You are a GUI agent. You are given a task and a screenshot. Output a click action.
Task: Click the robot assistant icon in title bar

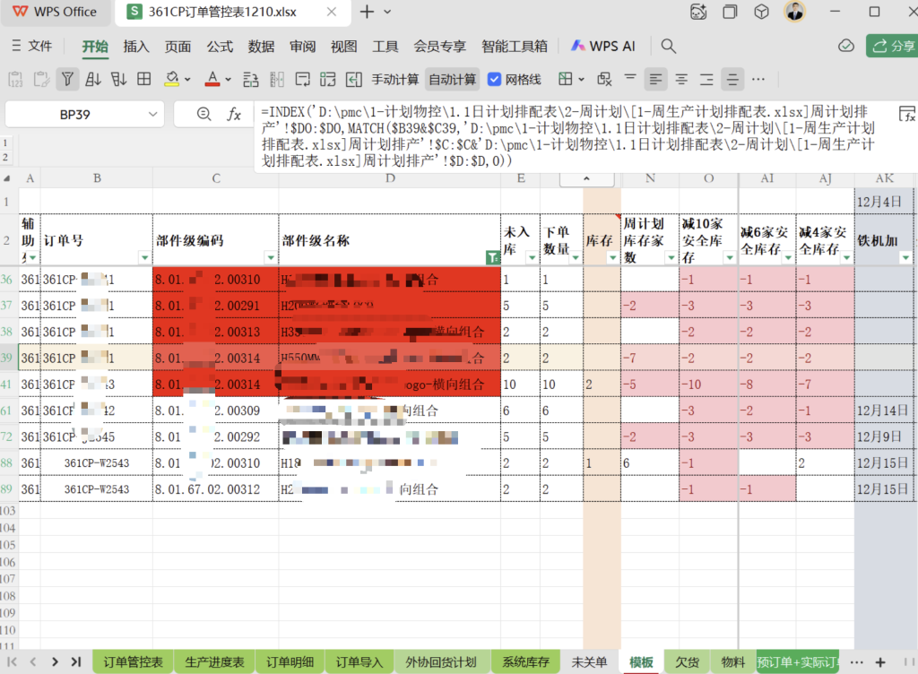[x=698, y=11]
